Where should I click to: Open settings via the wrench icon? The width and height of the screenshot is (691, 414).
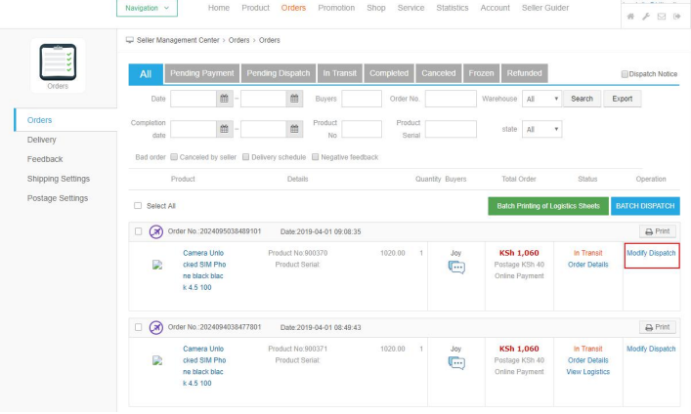(645, 18)
